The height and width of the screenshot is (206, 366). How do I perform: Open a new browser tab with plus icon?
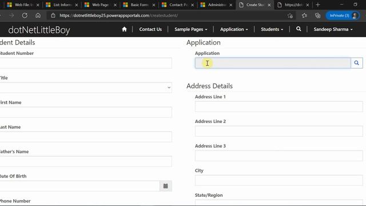click(318, 5)
